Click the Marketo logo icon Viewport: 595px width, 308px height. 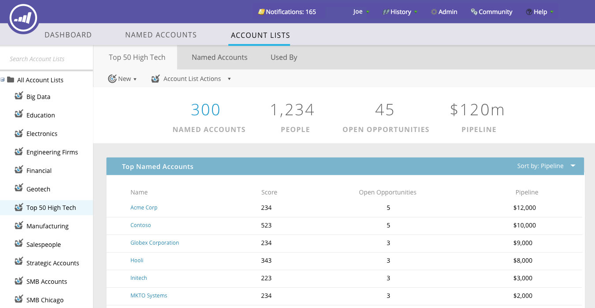click(22, 18)
